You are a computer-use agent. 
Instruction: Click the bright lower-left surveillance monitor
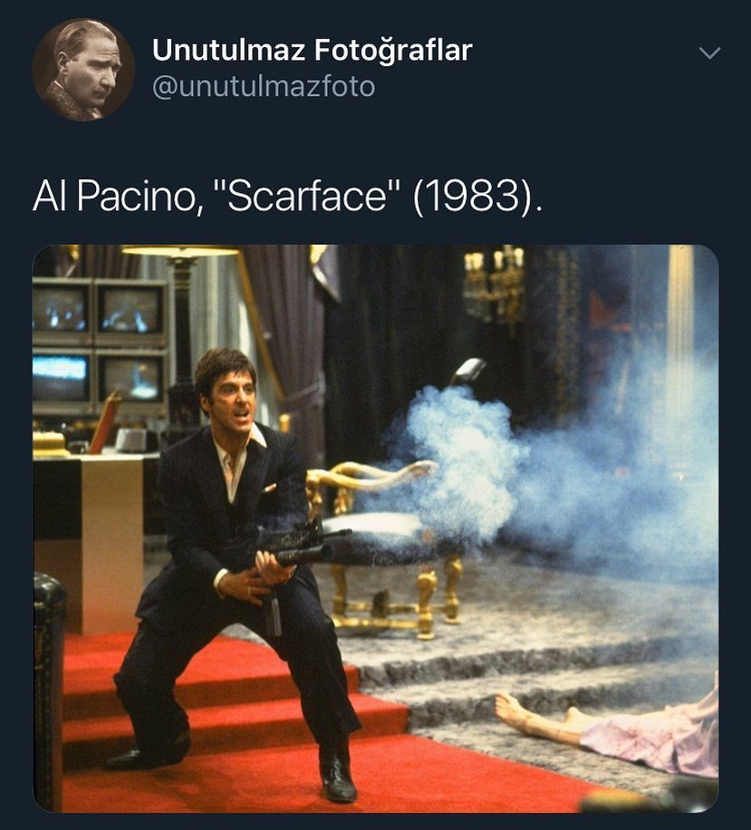pos(62,378)
